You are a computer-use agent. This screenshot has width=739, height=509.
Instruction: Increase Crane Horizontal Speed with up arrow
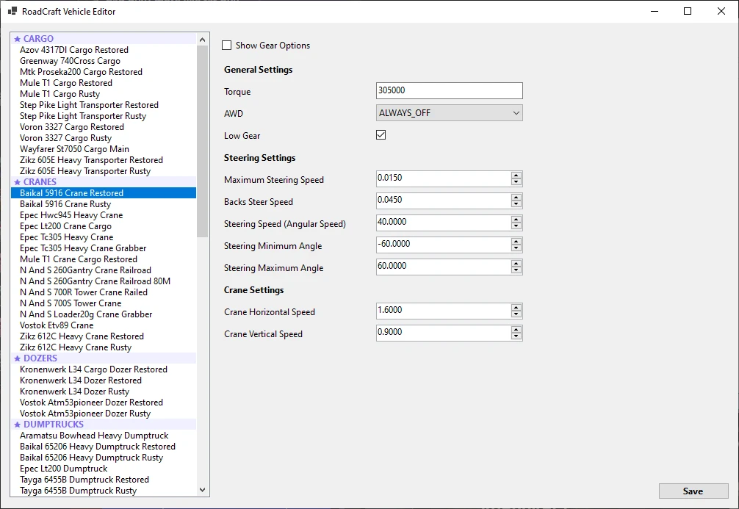pos(516,308)
